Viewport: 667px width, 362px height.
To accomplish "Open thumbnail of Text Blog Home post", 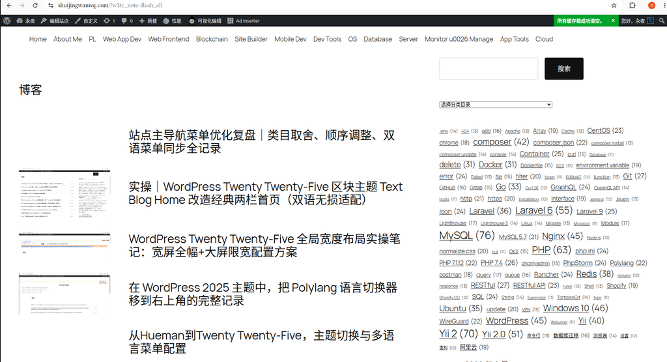I will point(64,193).
